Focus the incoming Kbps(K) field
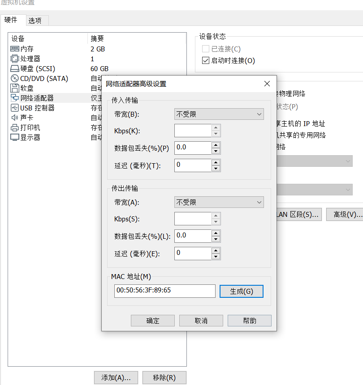Image resolution: width=363 pixels, height=385 pixels. (193, 131)
